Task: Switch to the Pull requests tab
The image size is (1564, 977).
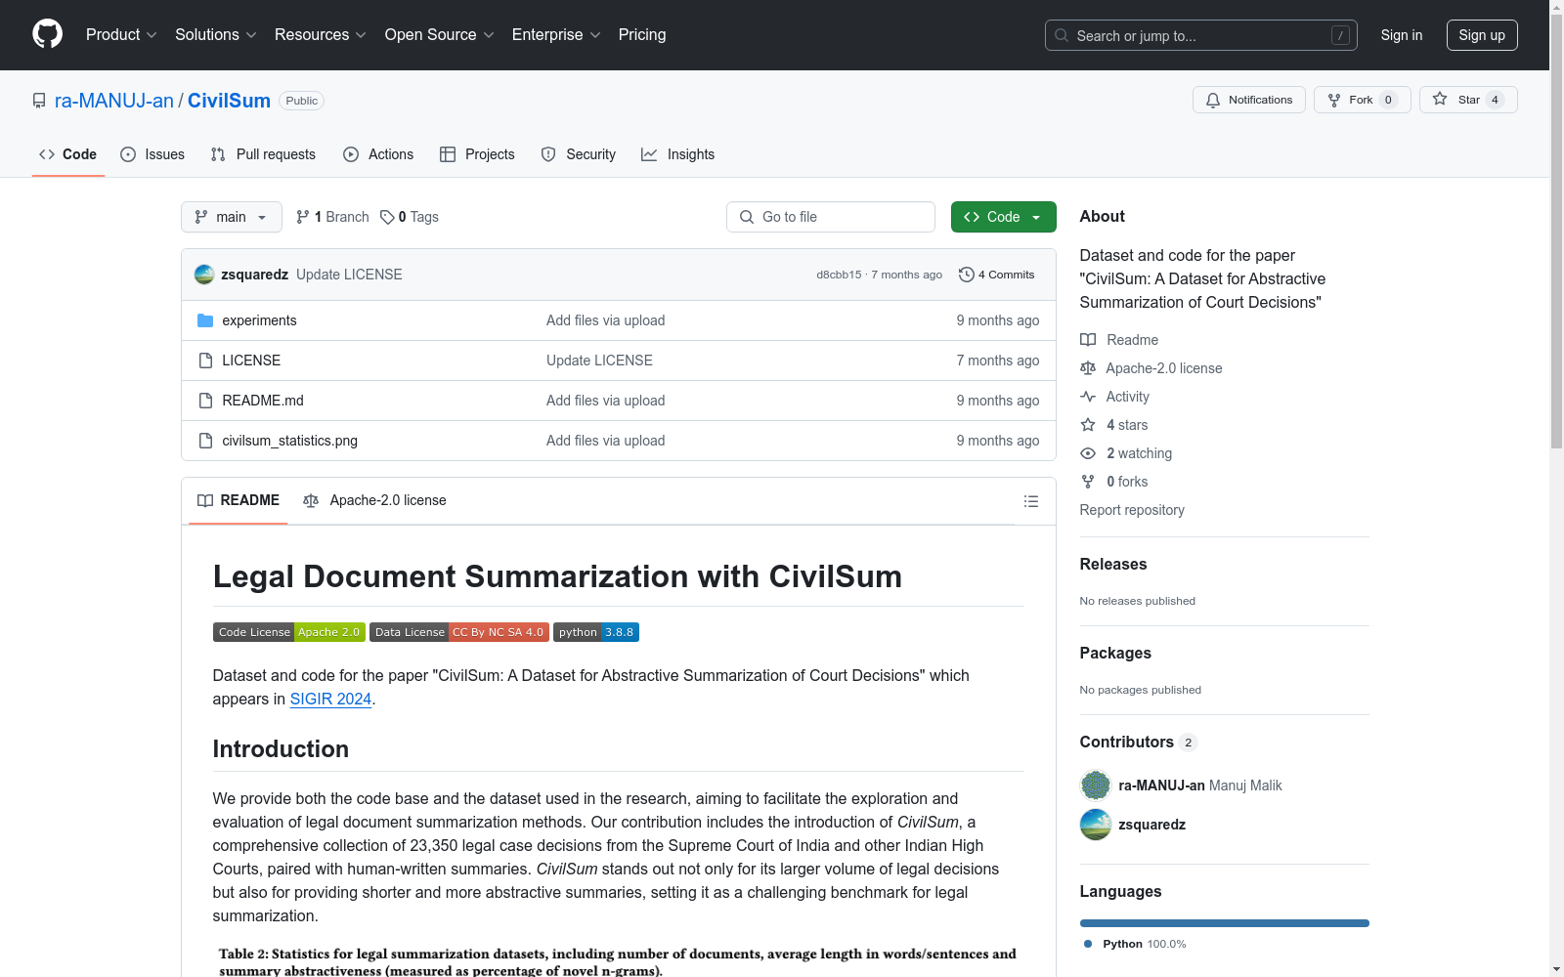Action: (x=263, y=154)
